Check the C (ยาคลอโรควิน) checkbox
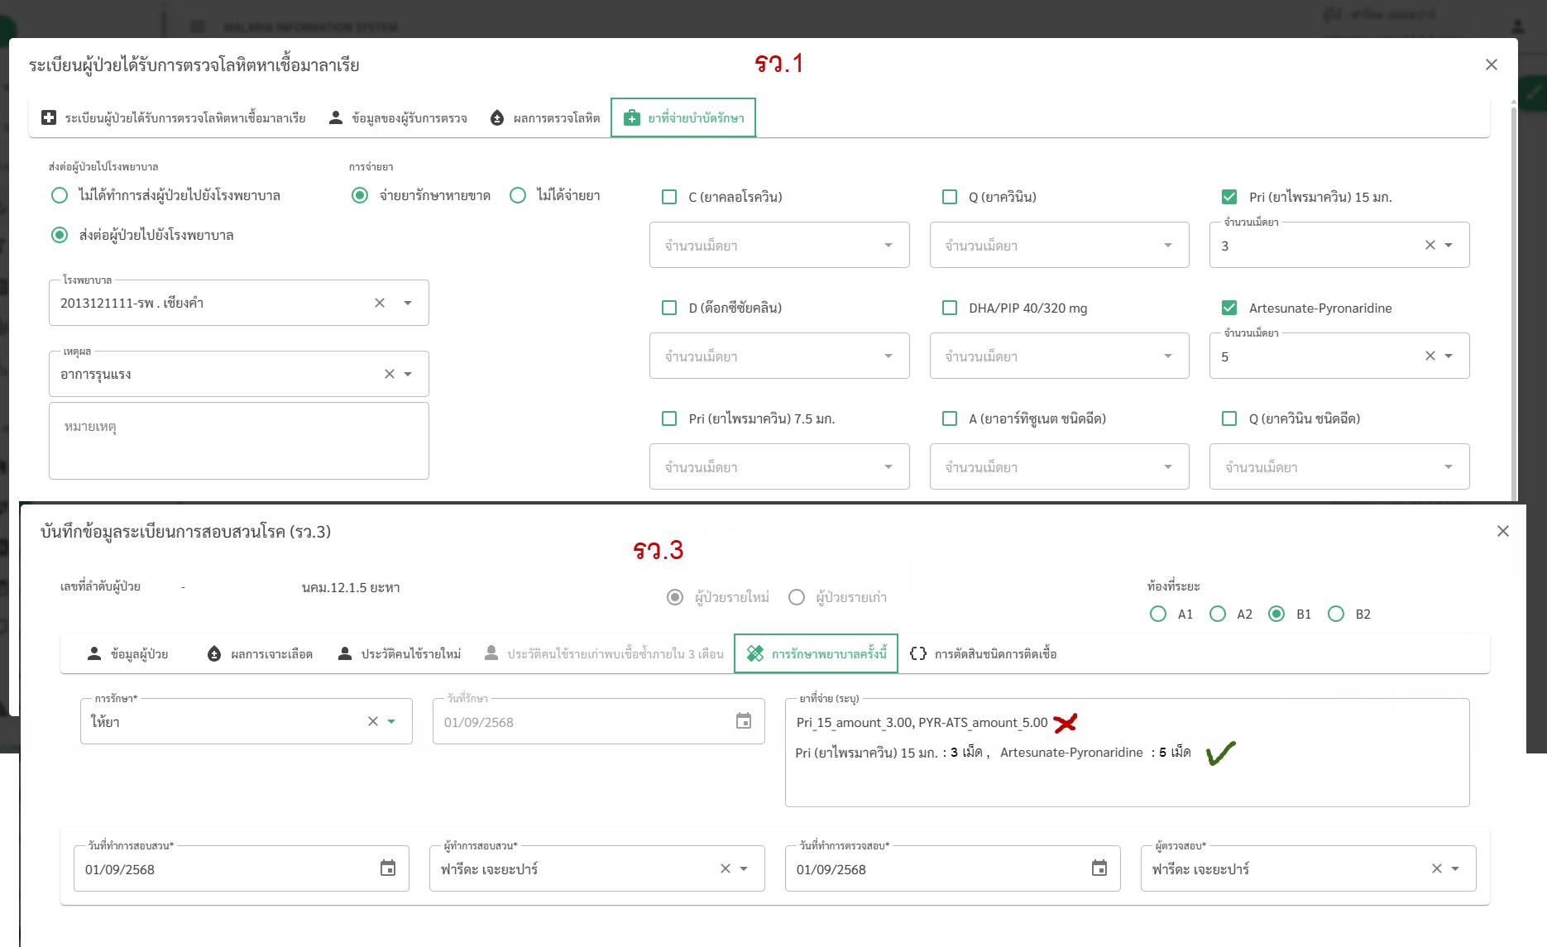This screenshot has width=1547, height=947. pos(669,197)
